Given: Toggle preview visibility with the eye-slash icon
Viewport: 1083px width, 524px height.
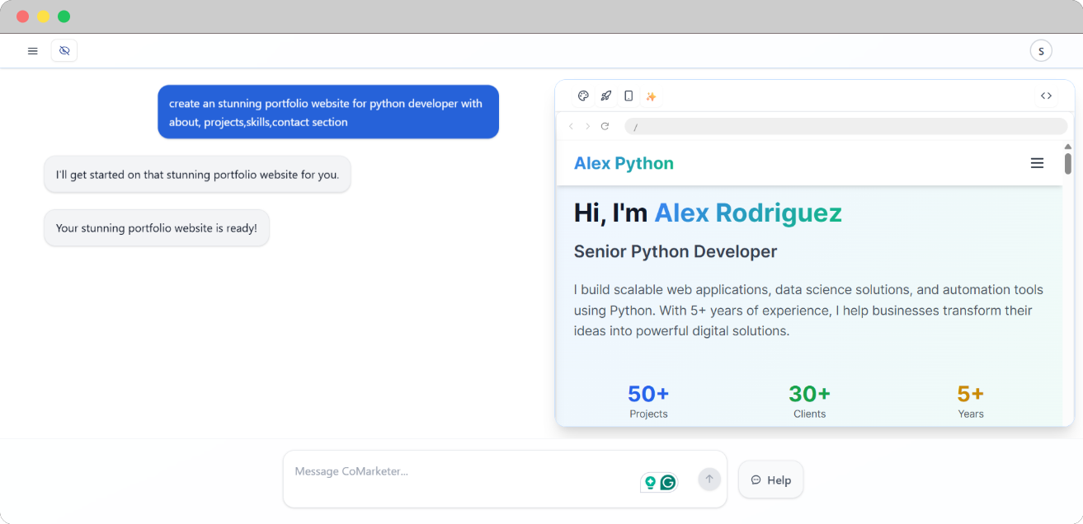Looking at the screenshot, I should pos(64,50).
